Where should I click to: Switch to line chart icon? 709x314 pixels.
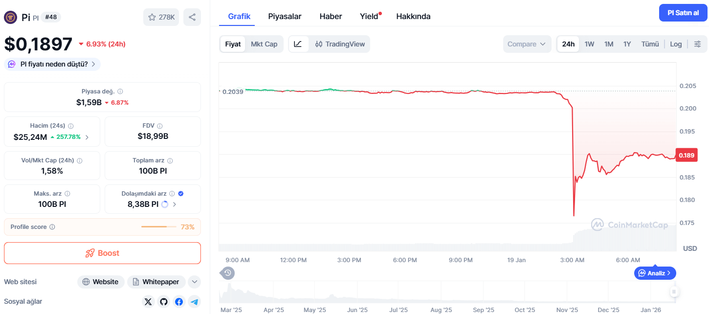click(x=298, y=44)
